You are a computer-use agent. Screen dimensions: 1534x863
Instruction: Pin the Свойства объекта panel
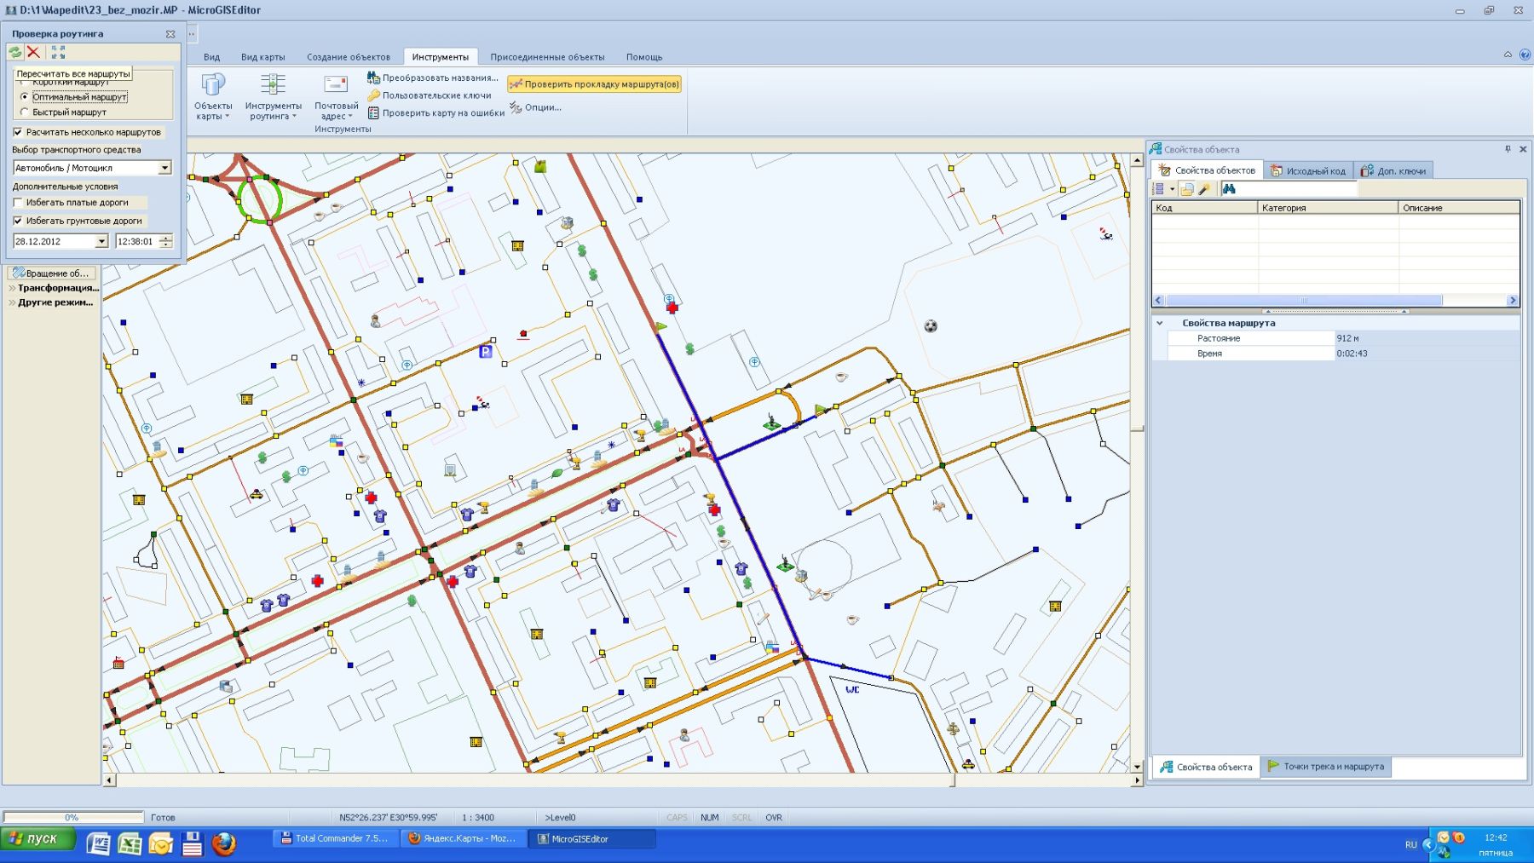[x=1508, y=149]
